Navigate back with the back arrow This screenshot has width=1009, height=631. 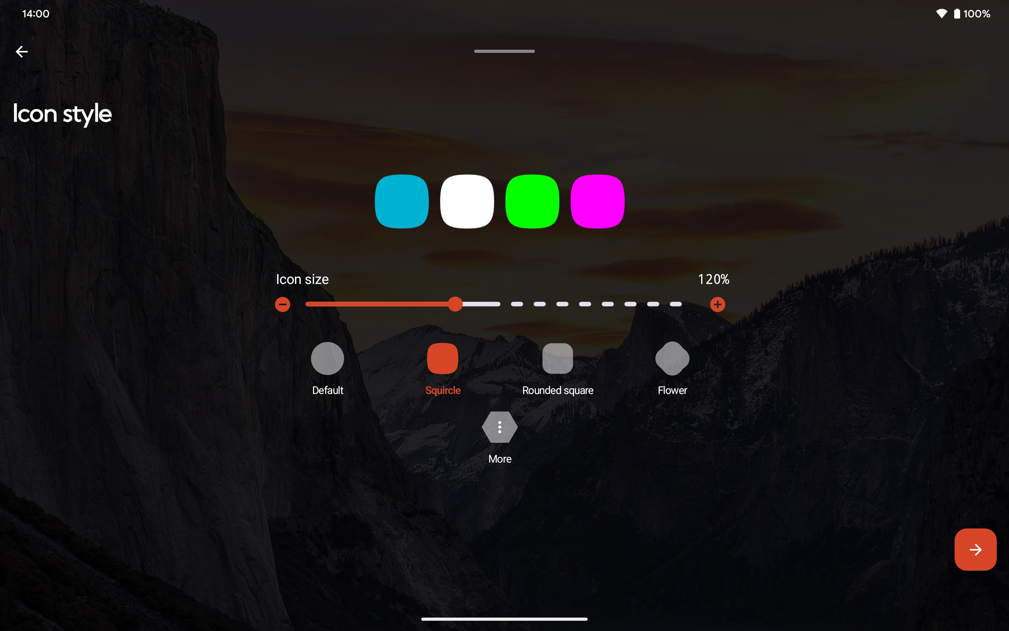pos(21,51)
